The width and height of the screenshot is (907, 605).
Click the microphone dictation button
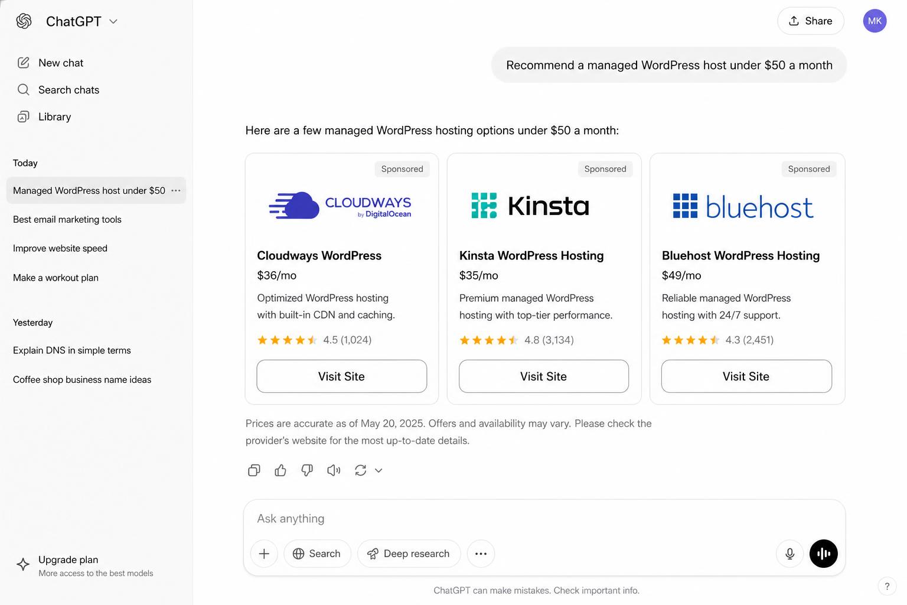coord(789,554)
